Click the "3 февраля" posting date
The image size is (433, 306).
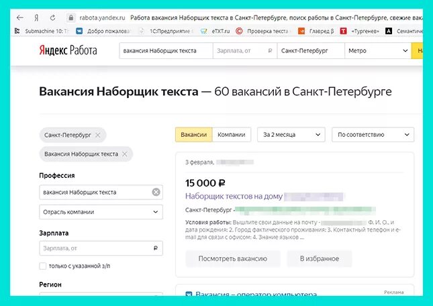tap(199, 162)
